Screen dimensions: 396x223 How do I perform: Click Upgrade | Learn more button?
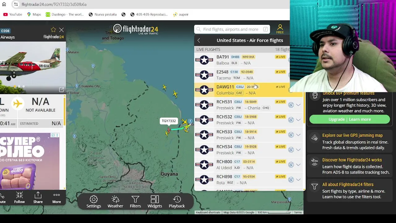350,119
